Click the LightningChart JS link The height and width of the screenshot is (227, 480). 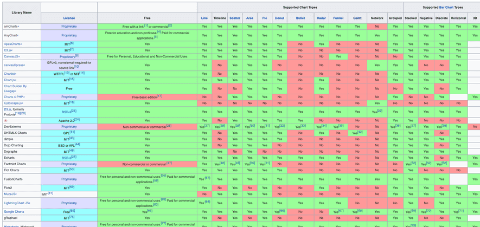tap(16, 203)
